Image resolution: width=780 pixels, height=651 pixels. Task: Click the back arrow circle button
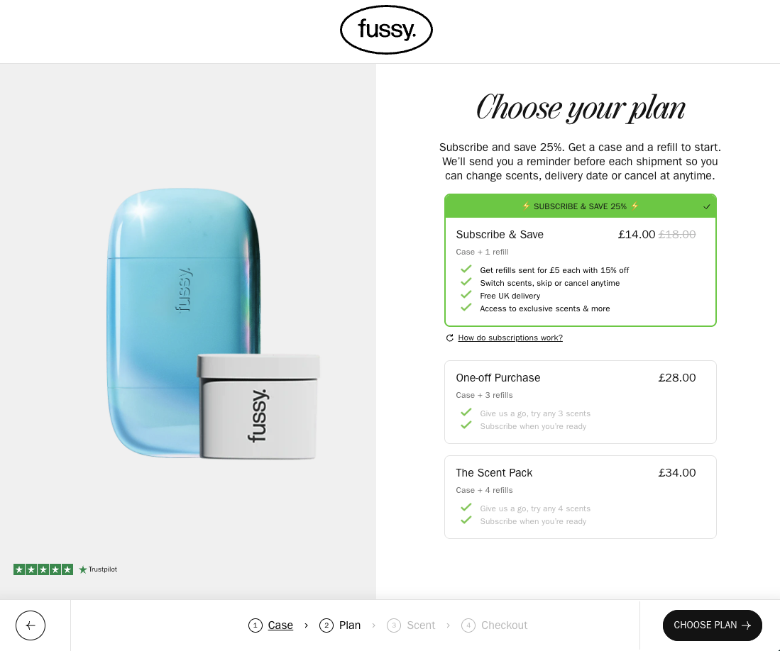[x=31, y=625]
